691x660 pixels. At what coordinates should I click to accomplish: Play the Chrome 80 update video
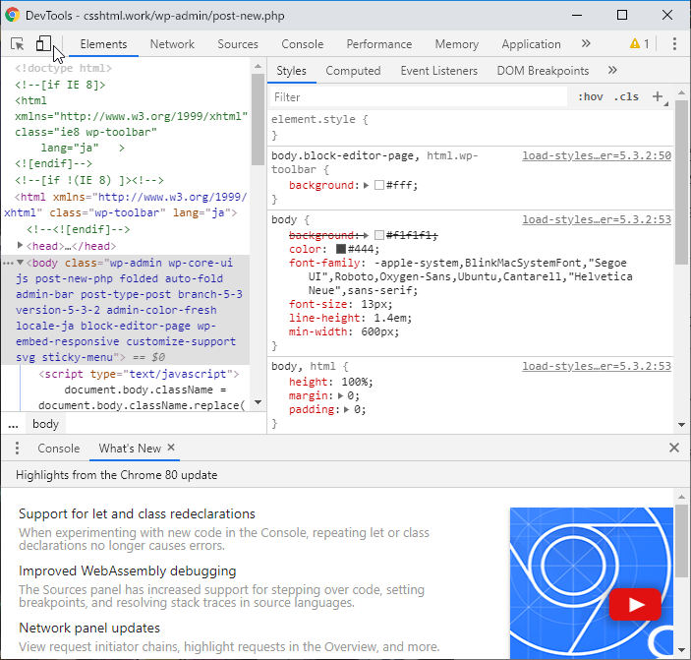pos(635,605)
